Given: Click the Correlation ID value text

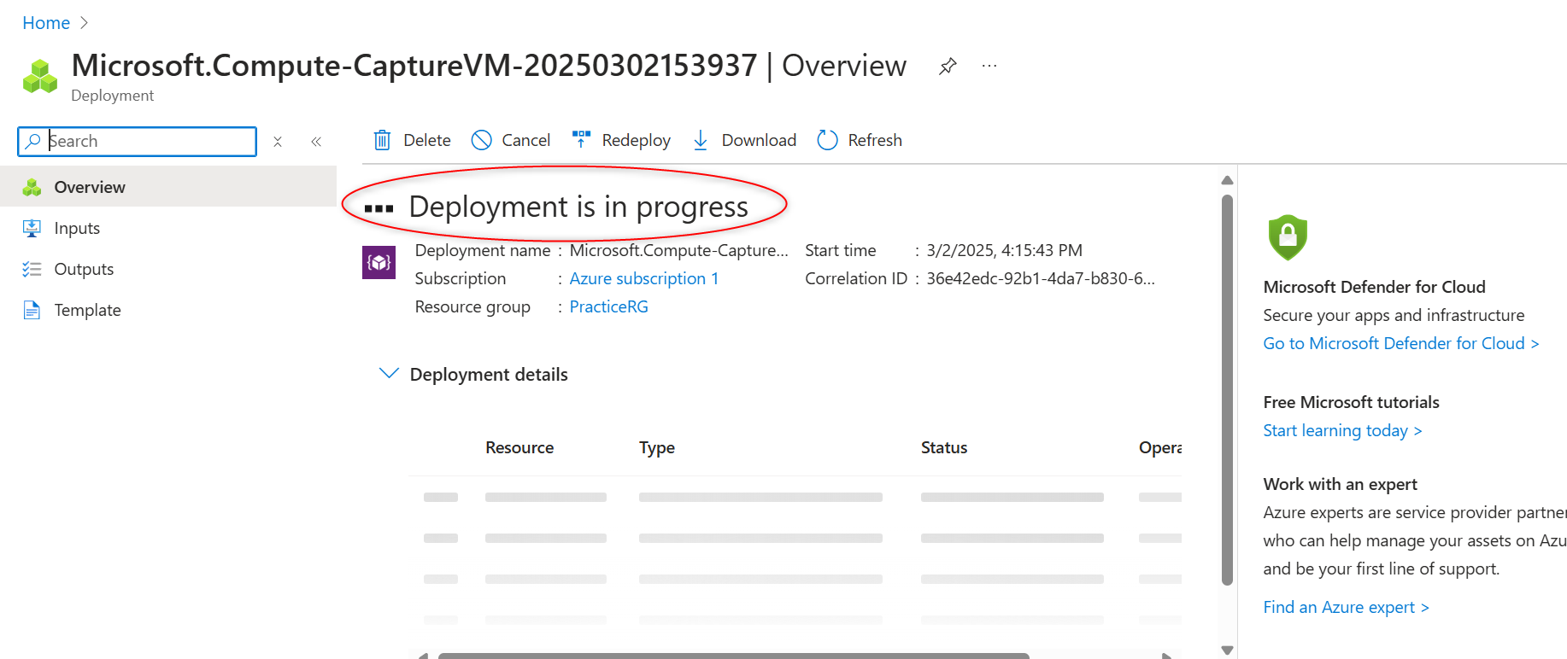Looking at the screenshot, I should [x=1041, y=278].
